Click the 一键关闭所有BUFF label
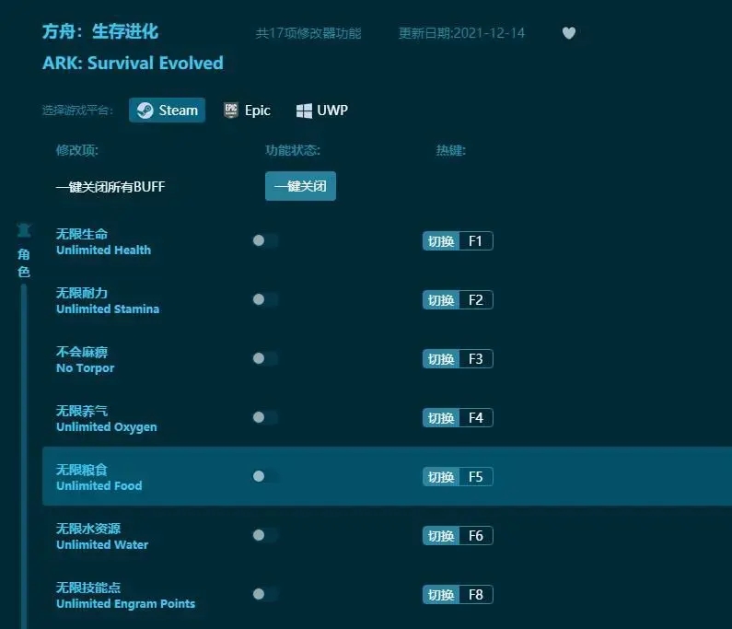Screen dimensions: 732x629 click(110, 187)
